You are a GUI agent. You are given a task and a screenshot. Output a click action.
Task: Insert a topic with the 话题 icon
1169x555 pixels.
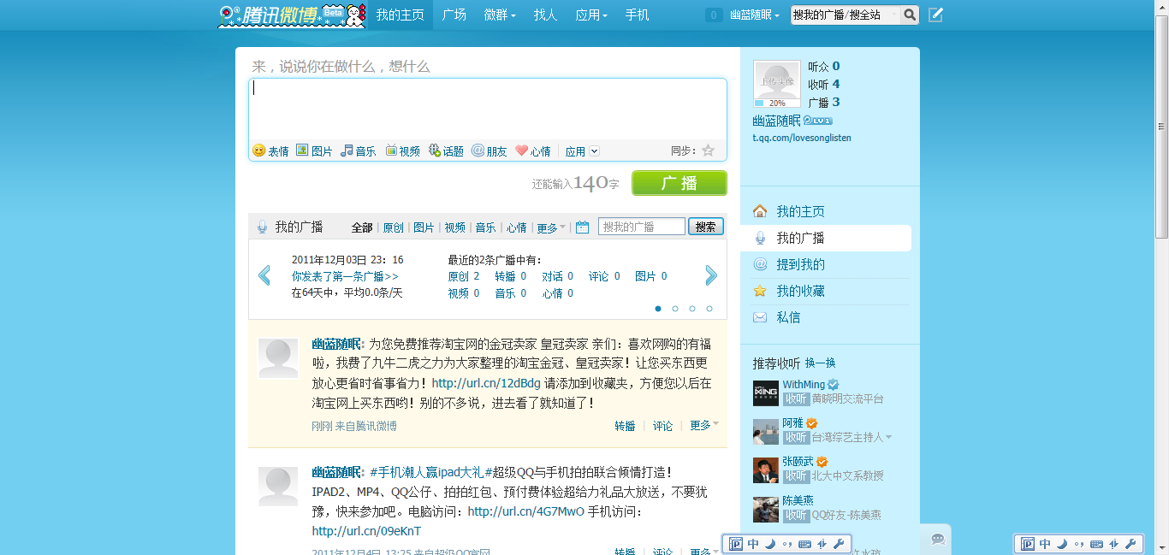(435, 151)
